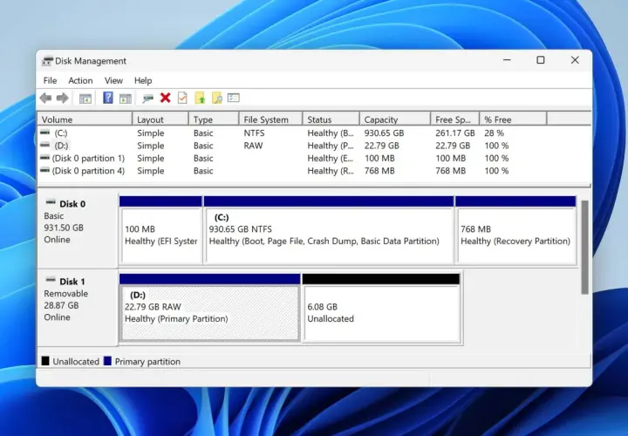Click the Disk 0 header drive icon

51,202
